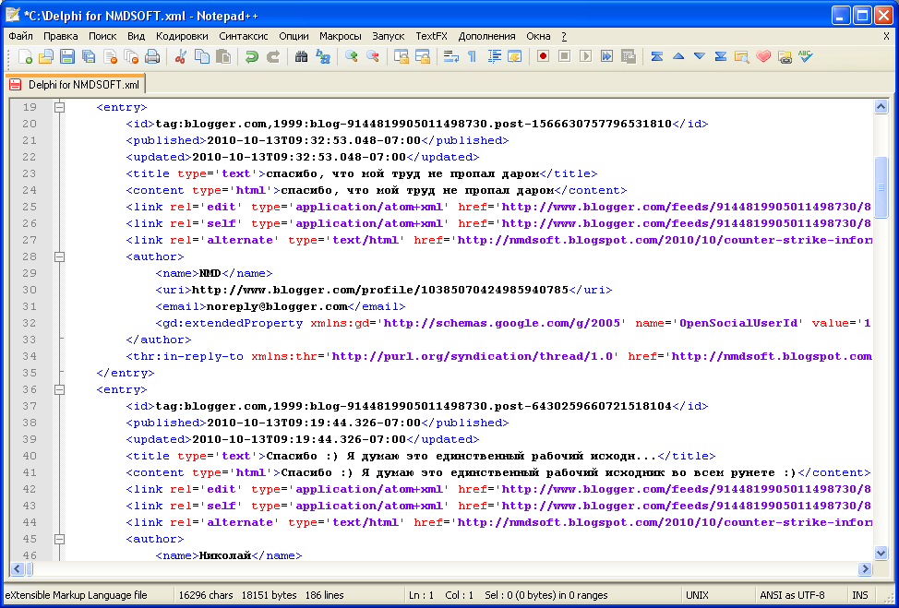
Task: Click the Print icon in toolbar
Action: click(152, 56)
